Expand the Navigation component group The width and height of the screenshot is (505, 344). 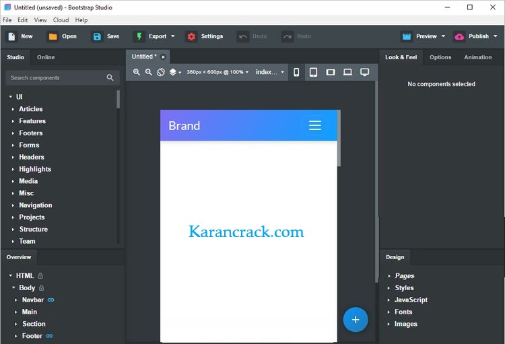(x=13, y=205)
